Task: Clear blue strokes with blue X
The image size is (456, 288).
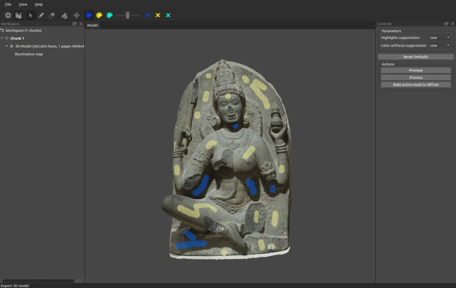Action: pyautogui.click(x=147, y=15)
